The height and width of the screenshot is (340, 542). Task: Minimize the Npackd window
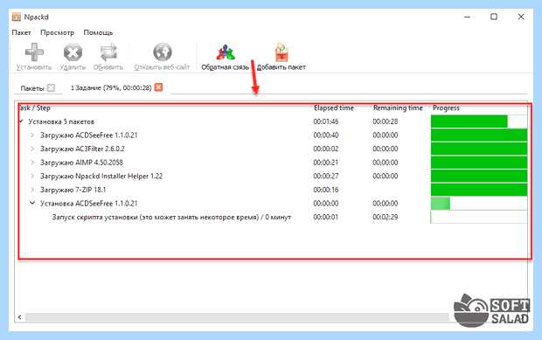click(x=467, y=17)
